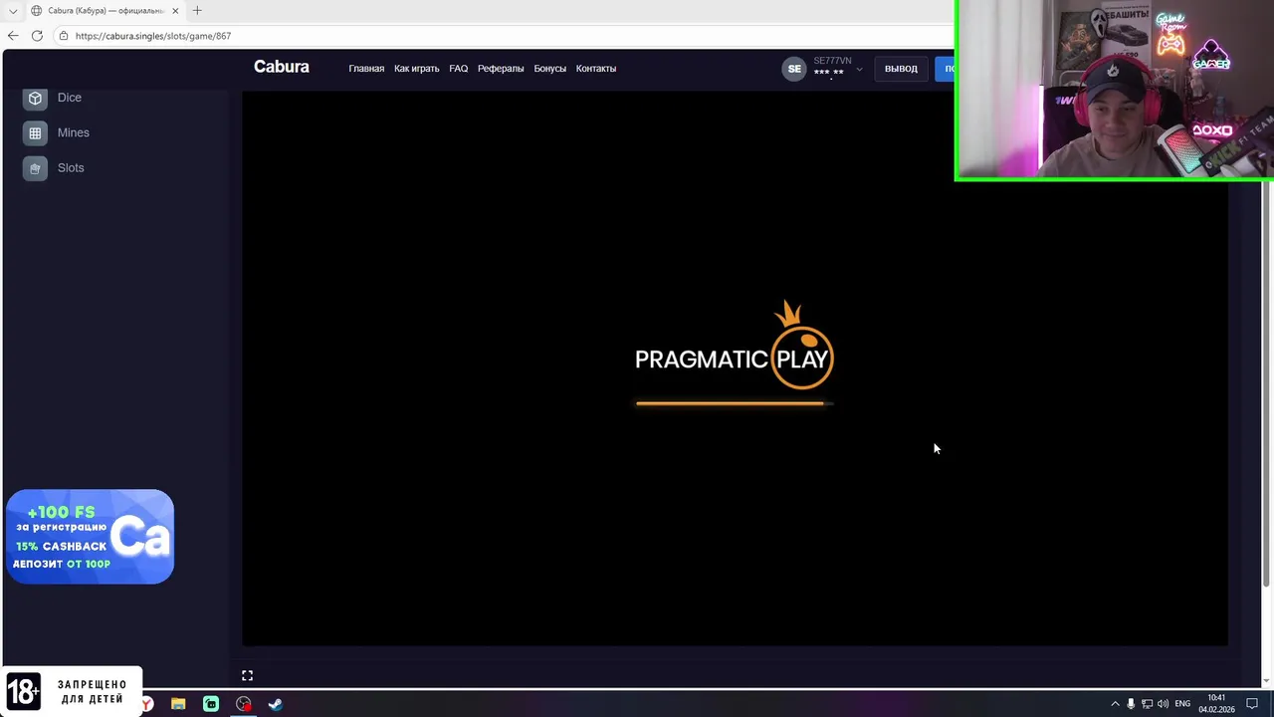The height and width of the screenshot is (717, 1274).
Task: Open Steam from taskbar
Action: coord(276,704)
